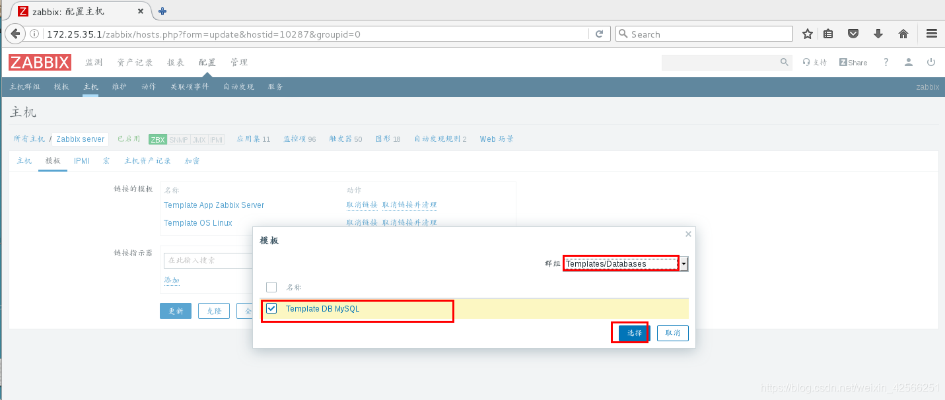This screenshot has height=400, width=945.
Task: Open the 资产记录 top menu
Action: tap(135, 62)
